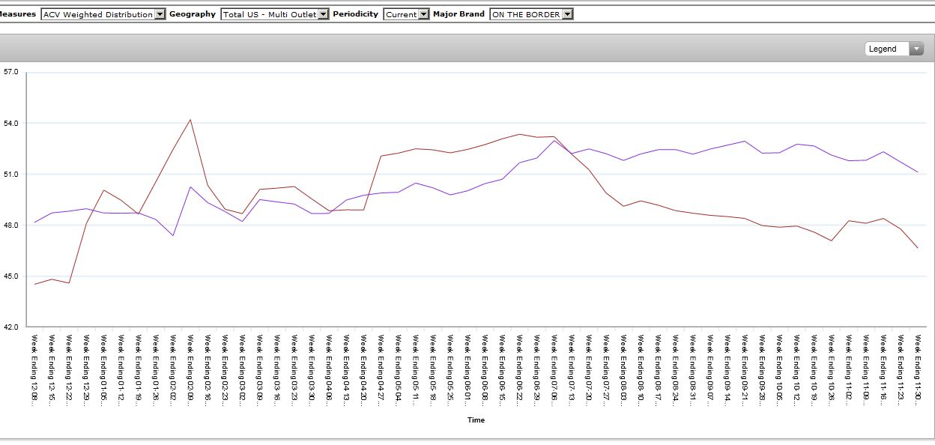Screen dimensions: 935x445
Task: Select the purple line's final data point at far right
Action: (x=918, y=172)
